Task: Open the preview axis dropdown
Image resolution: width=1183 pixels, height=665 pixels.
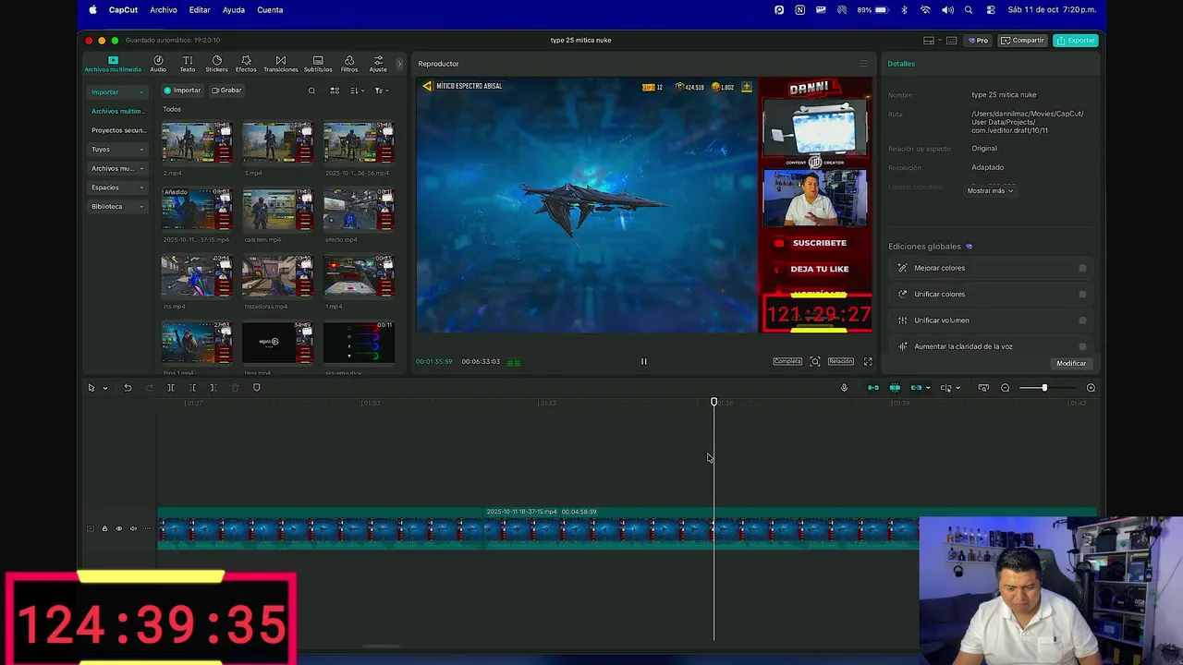Action: point(957,388)
